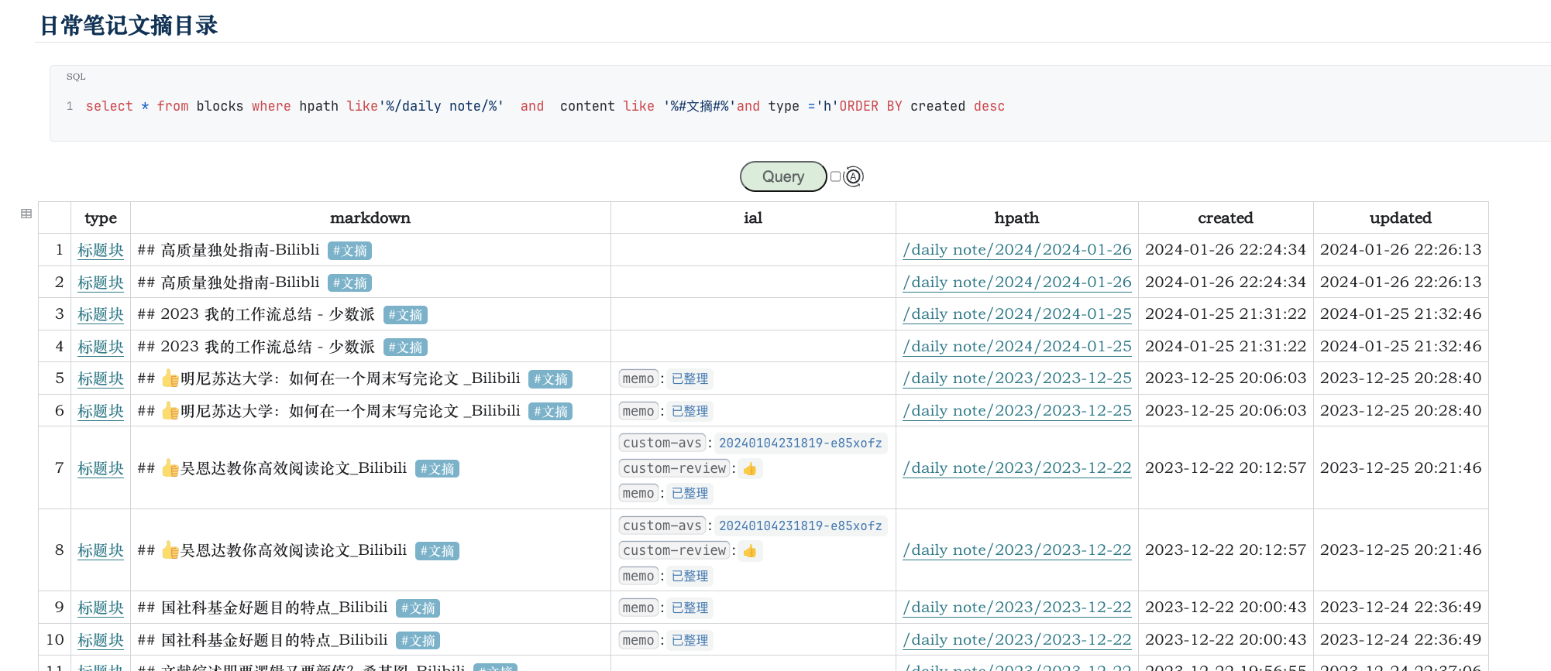Open row 5 hpath link 2023-12-25
The width and height of the screenshot is (1551, 671).
[x=1016, y=378]
